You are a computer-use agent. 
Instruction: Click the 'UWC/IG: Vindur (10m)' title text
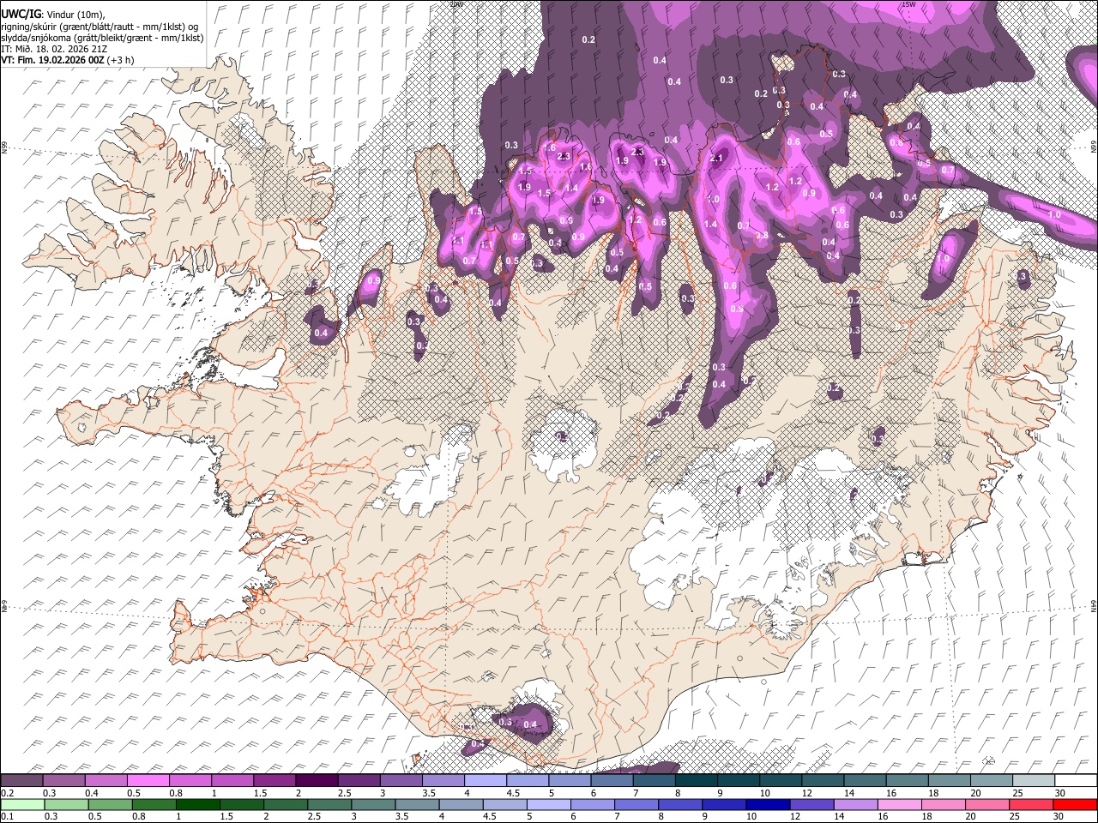click(x=53, y=14)
